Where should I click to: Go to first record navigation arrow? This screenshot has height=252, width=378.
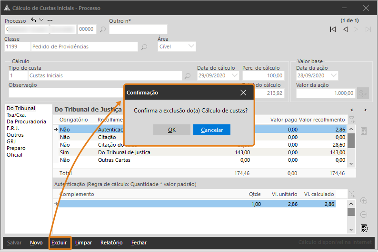(333, 29)
